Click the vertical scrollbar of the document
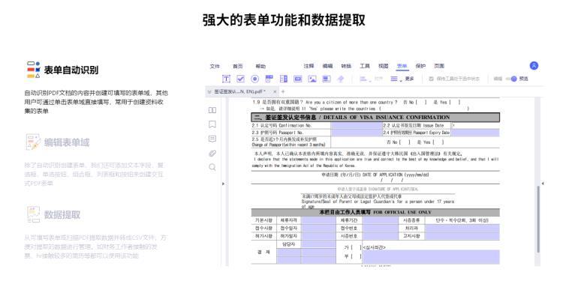Screen dimensions: 563x308 (538, 220)
